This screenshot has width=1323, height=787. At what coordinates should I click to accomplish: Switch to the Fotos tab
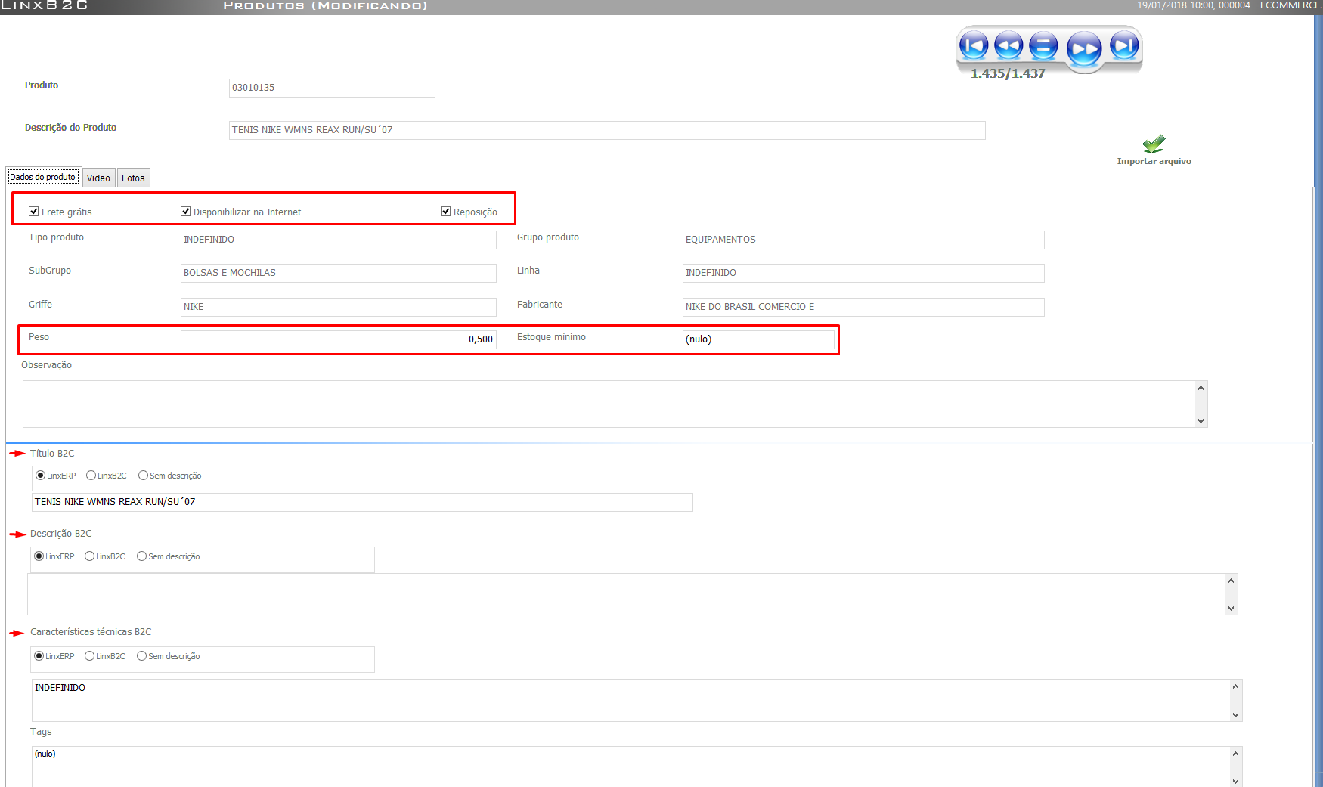pyautogui.click(x=133, y=178)
